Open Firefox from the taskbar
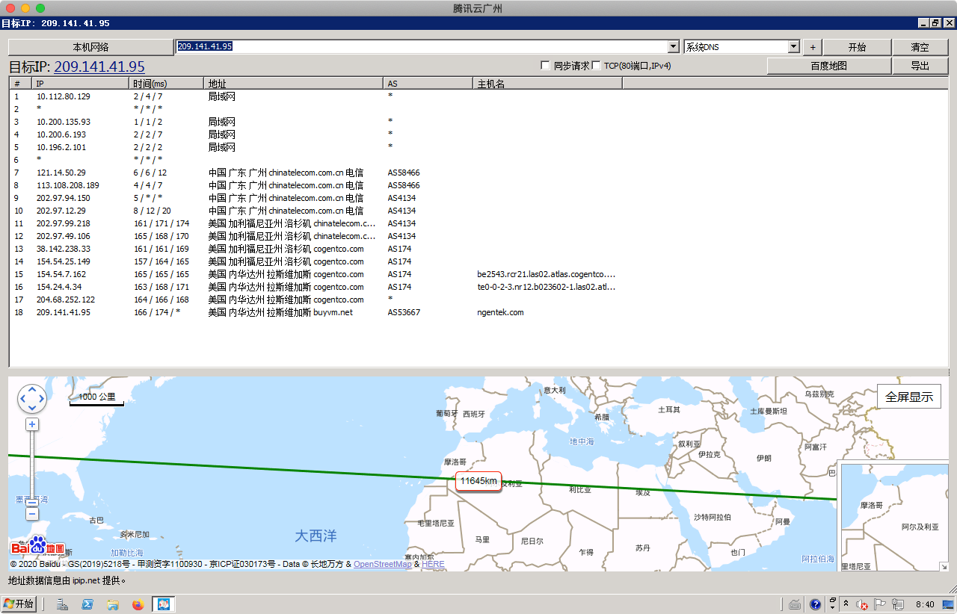This screenshot has height=614, width=957. 138,604
